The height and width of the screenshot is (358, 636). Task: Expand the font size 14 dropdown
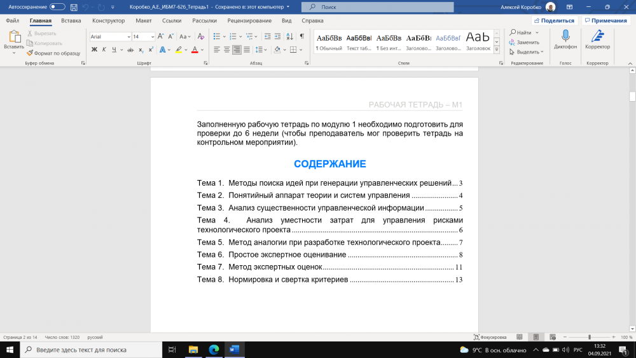pos(152,37)
